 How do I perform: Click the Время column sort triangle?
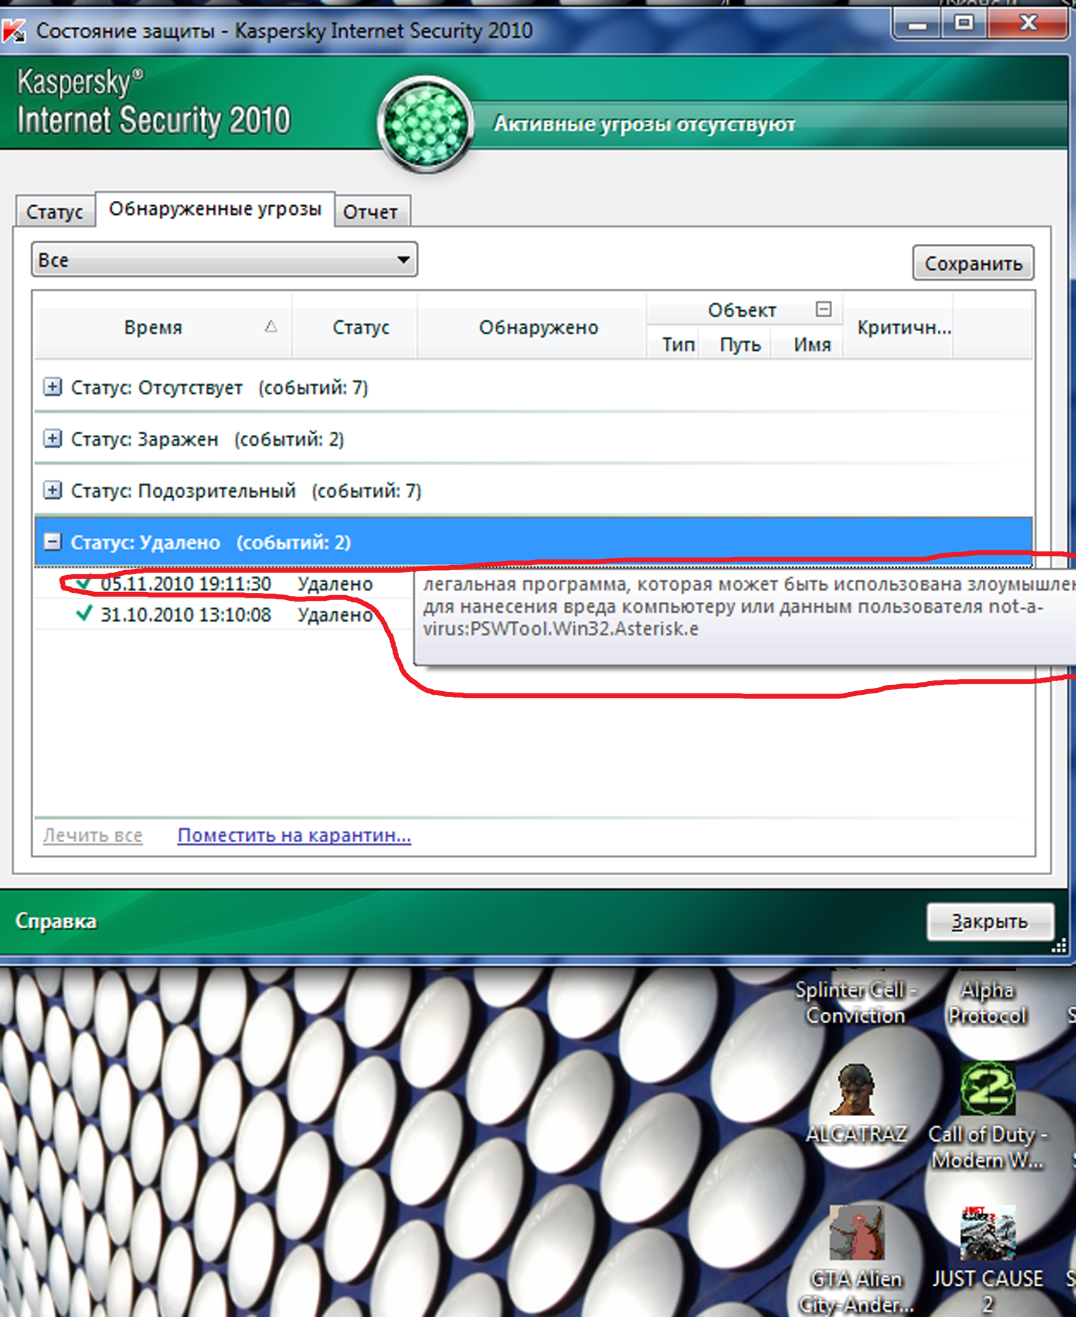271,327
